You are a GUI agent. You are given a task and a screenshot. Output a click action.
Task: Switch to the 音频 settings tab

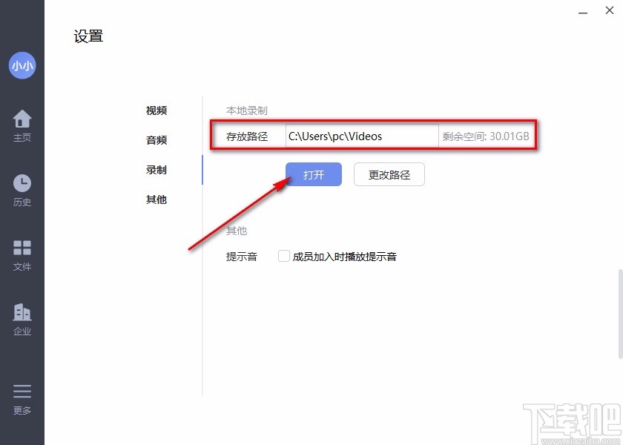point(156,140)
